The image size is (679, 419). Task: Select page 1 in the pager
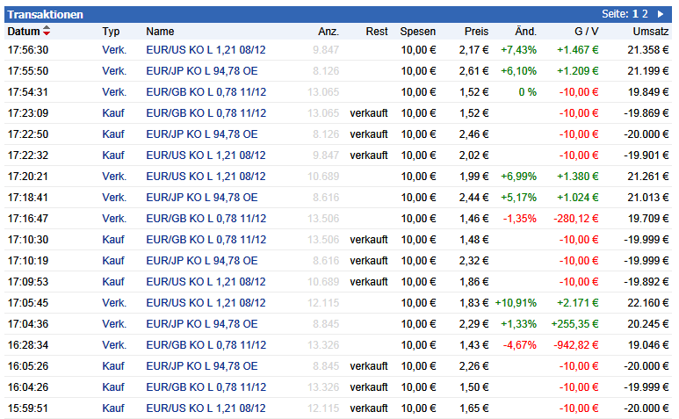click(x=635, y=14)
